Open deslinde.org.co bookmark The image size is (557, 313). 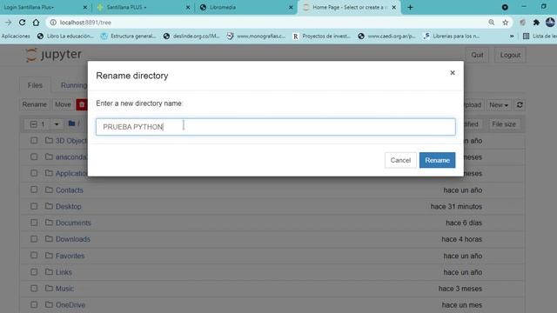pyautogui.click(x=191, y=37)
